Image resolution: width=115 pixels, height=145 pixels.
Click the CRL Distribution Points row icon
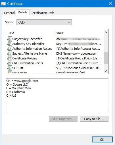click(x=10, y=63)
